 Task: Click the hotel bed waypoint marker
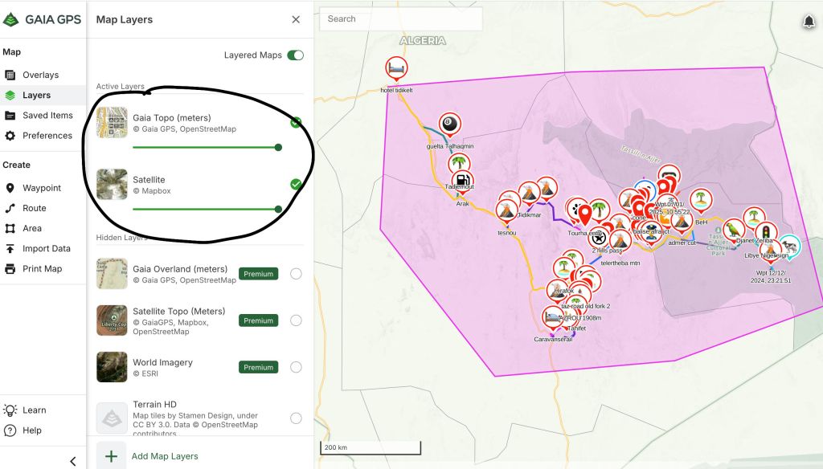(x=395, y=69)
